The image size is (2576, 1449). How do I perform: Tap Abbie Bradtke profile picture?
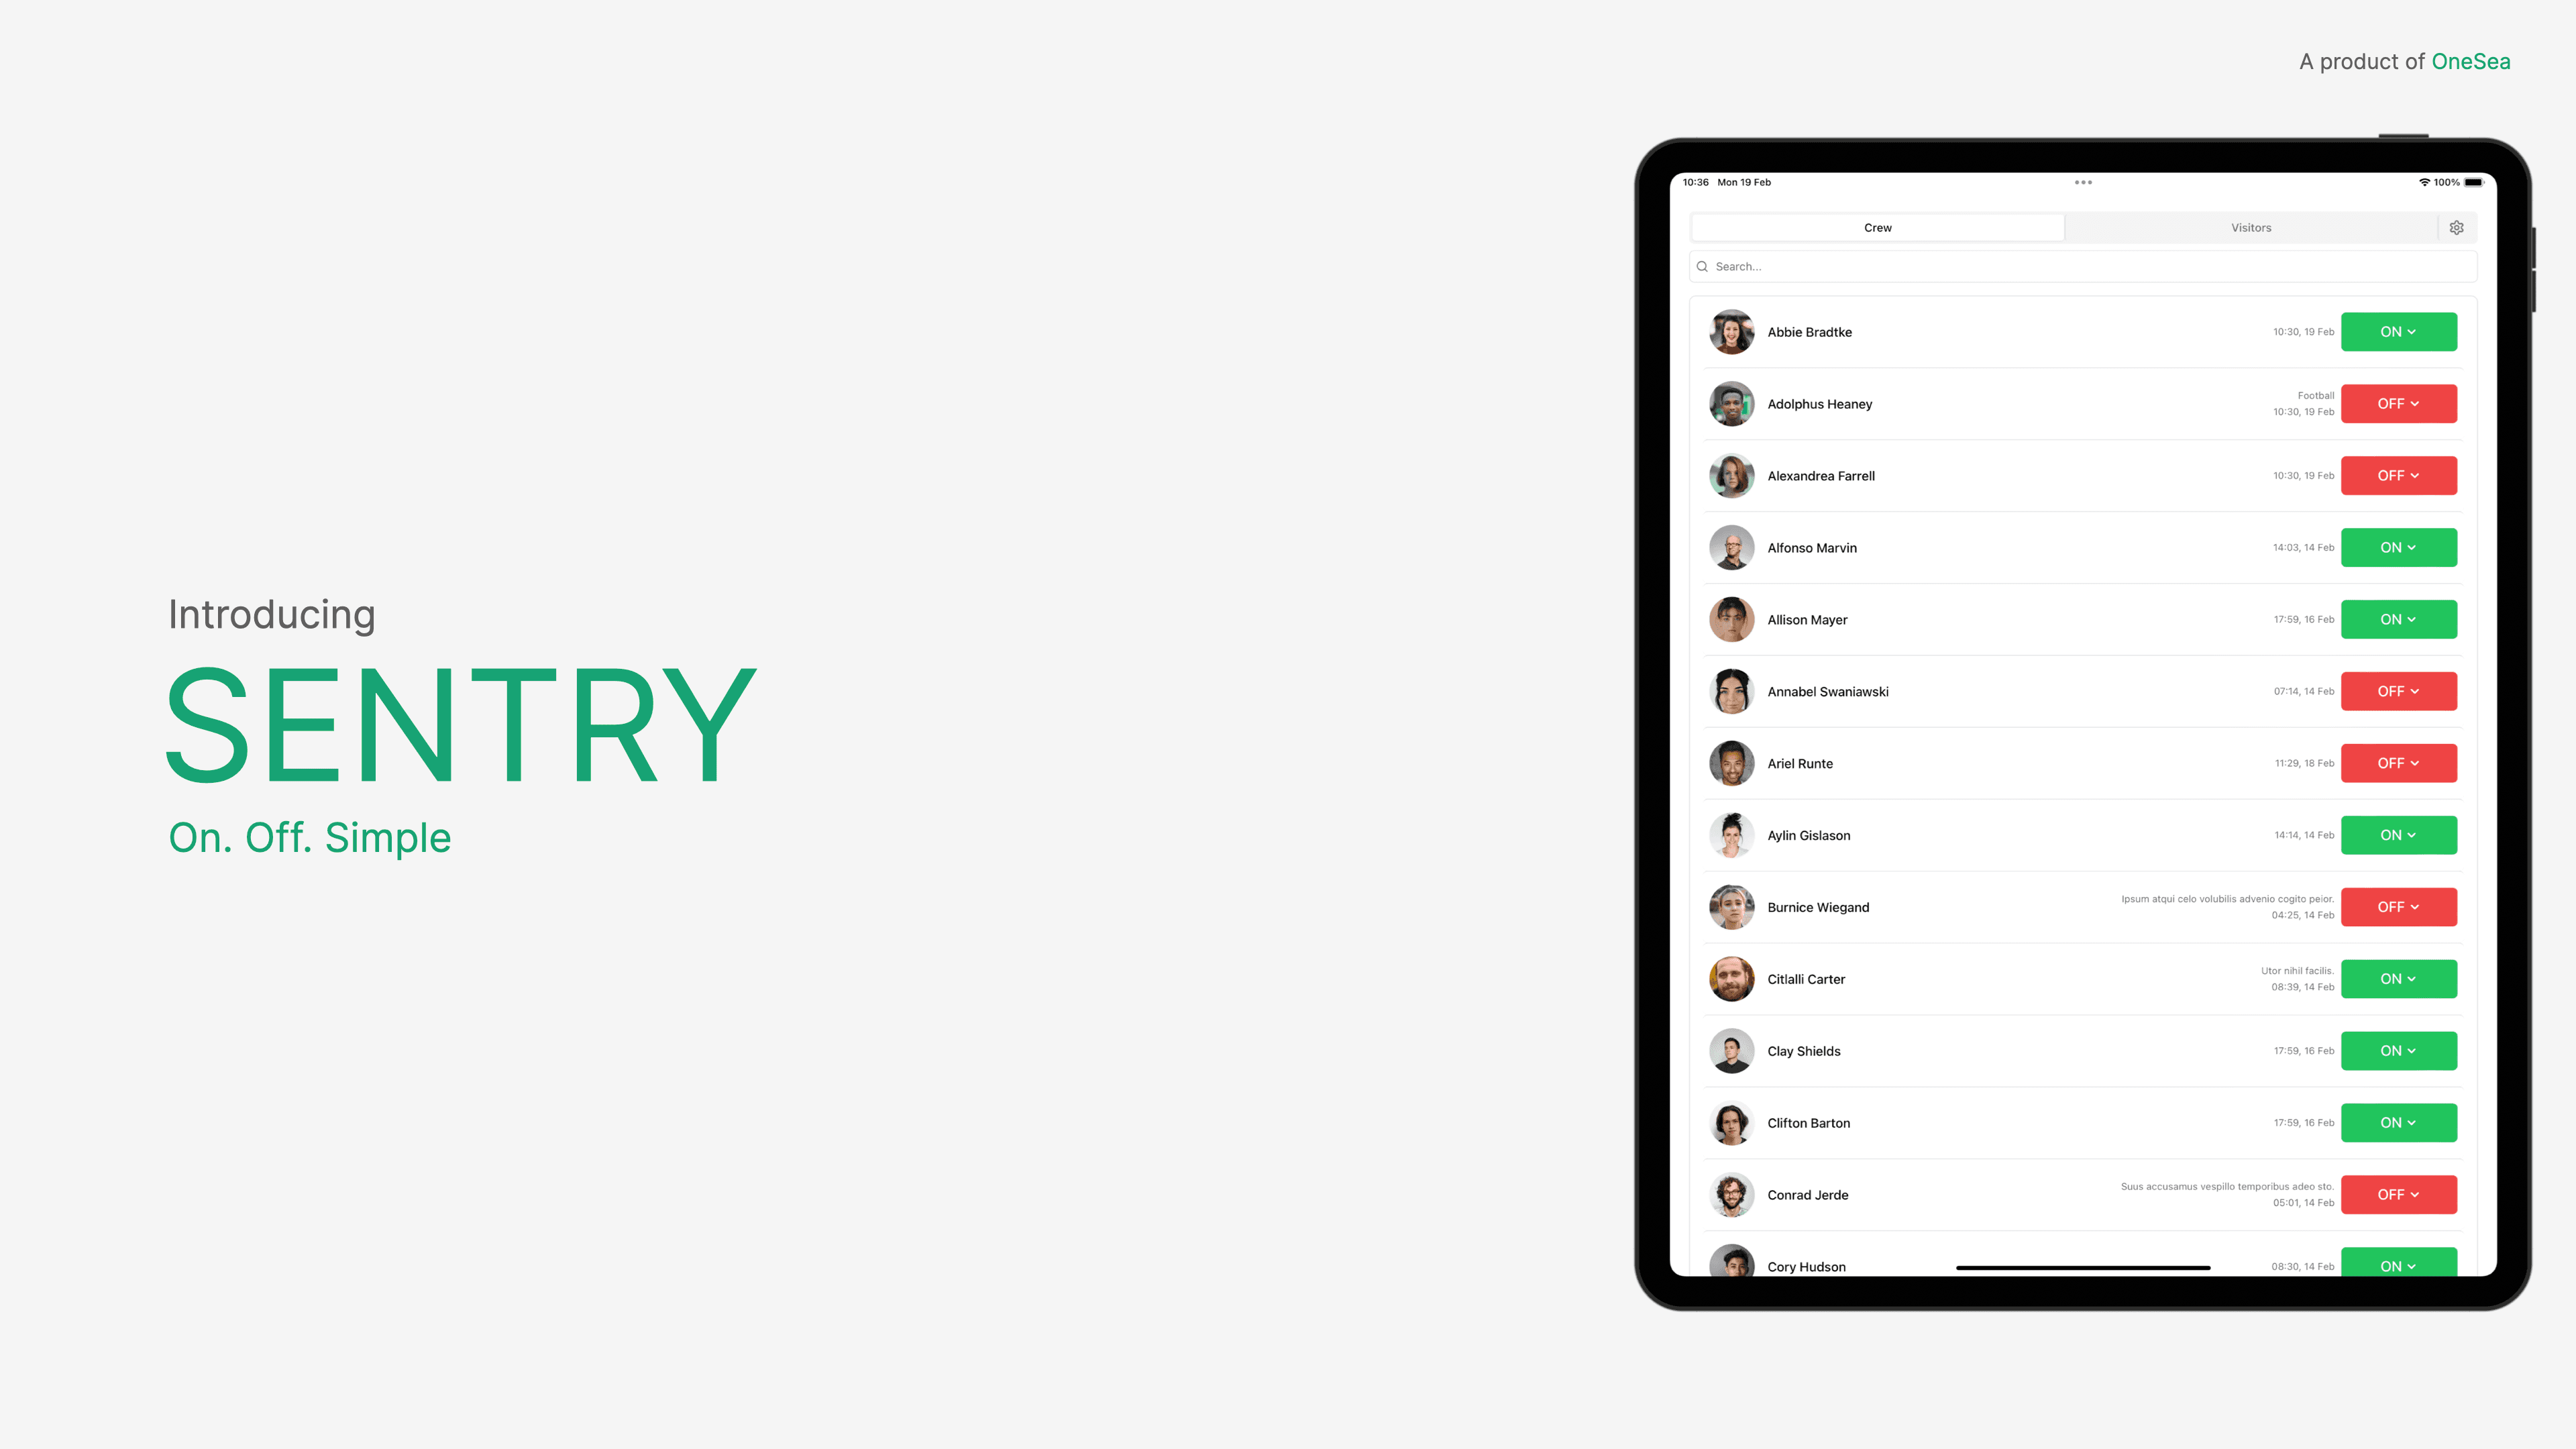point(1730,331)
